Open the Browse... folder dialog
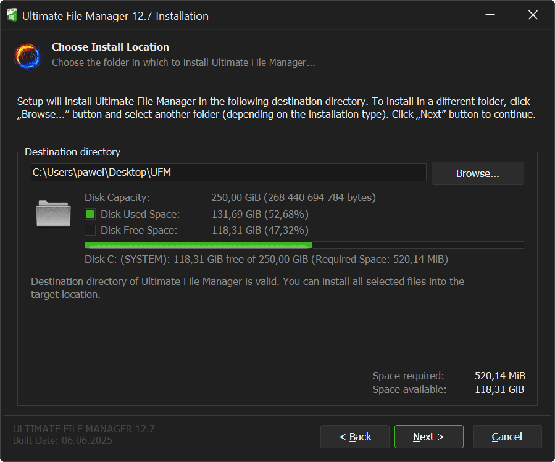Image resolution: width=555 pixels, height=462 pixels. click(477, 173)
